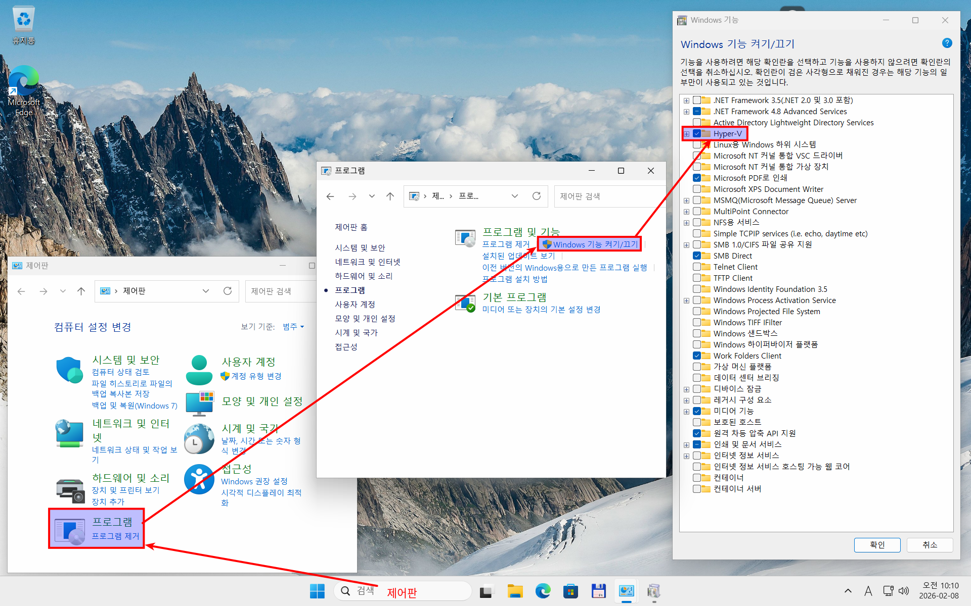Click Windows Start button on taskbar
Image resolution: width=971 pixels, height=606 pixels.
(317, 591)
